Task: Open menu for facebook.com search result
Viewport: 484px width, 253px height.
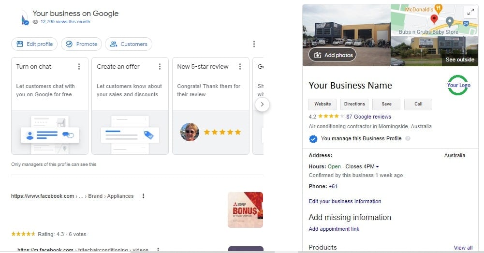Action: 143,196
